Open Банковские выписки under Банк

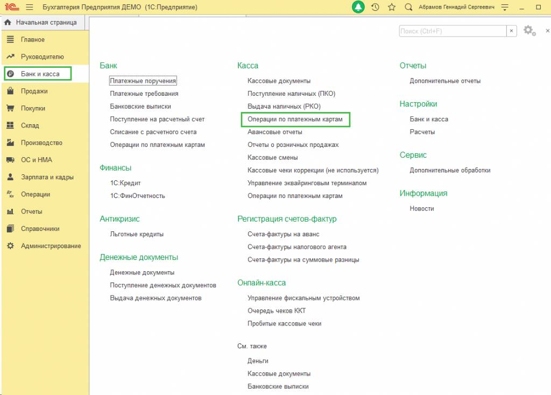point(140,106)
